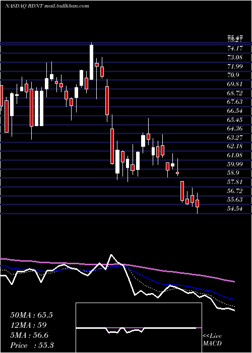Screen dimensions: 252x353
Task: Click the NASDAQ RDNT mail.bullkhan.com header text
Action: (x=47, y=6)
